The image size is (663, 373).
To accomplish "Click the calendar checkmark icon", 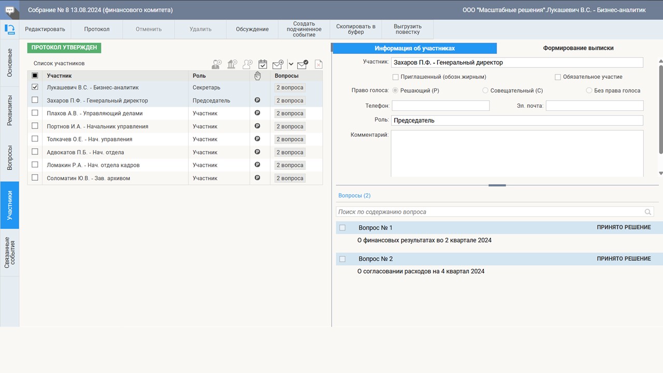I will 263,64.
